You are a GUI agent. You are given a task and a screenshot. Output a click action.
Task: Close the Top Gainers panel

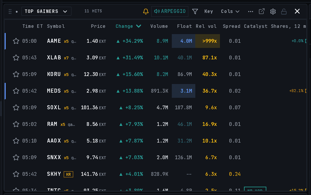click(x=297, y=11)
